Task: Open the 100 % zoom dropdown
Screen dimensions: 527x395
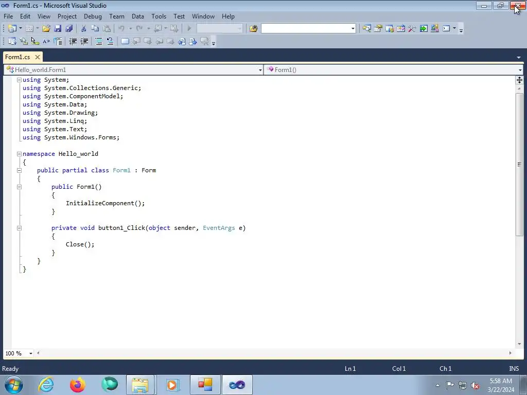Action: tap(30, 353)
